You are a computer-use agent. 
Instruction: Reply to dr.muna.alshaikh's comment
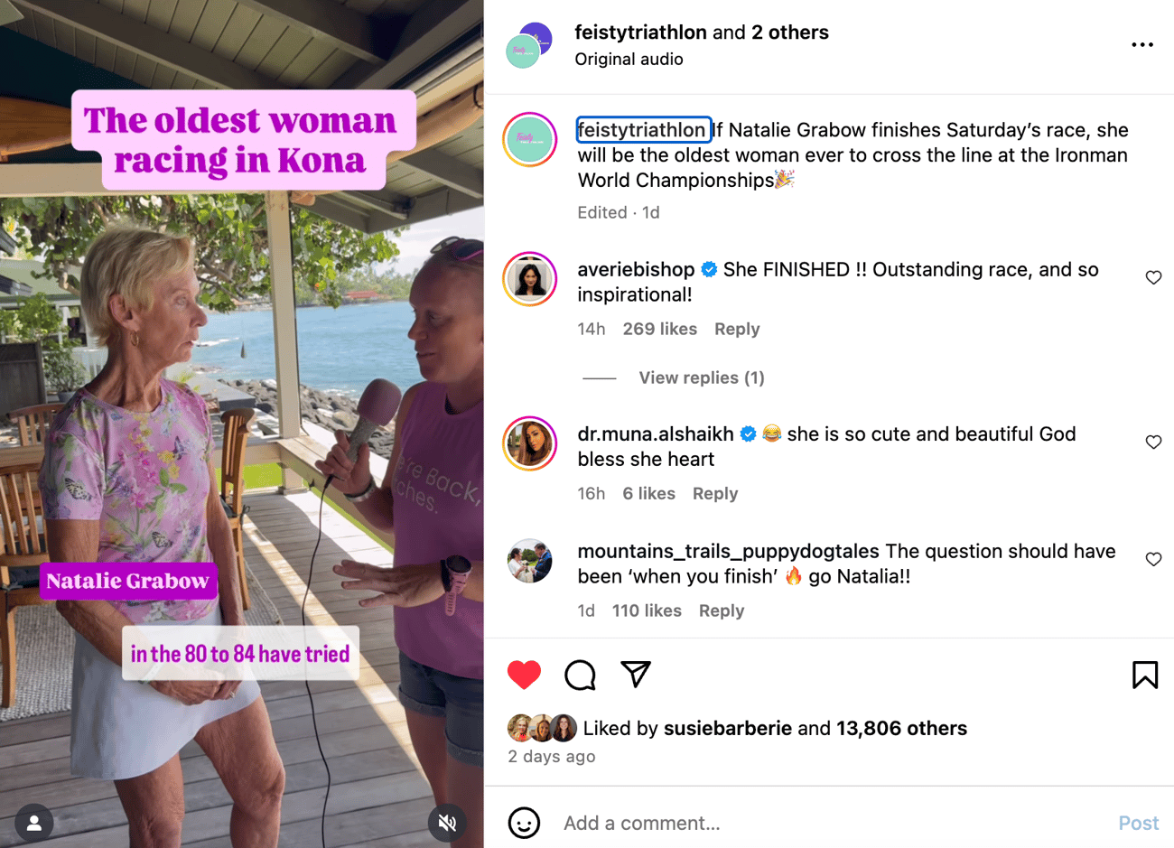click(714, 493)
